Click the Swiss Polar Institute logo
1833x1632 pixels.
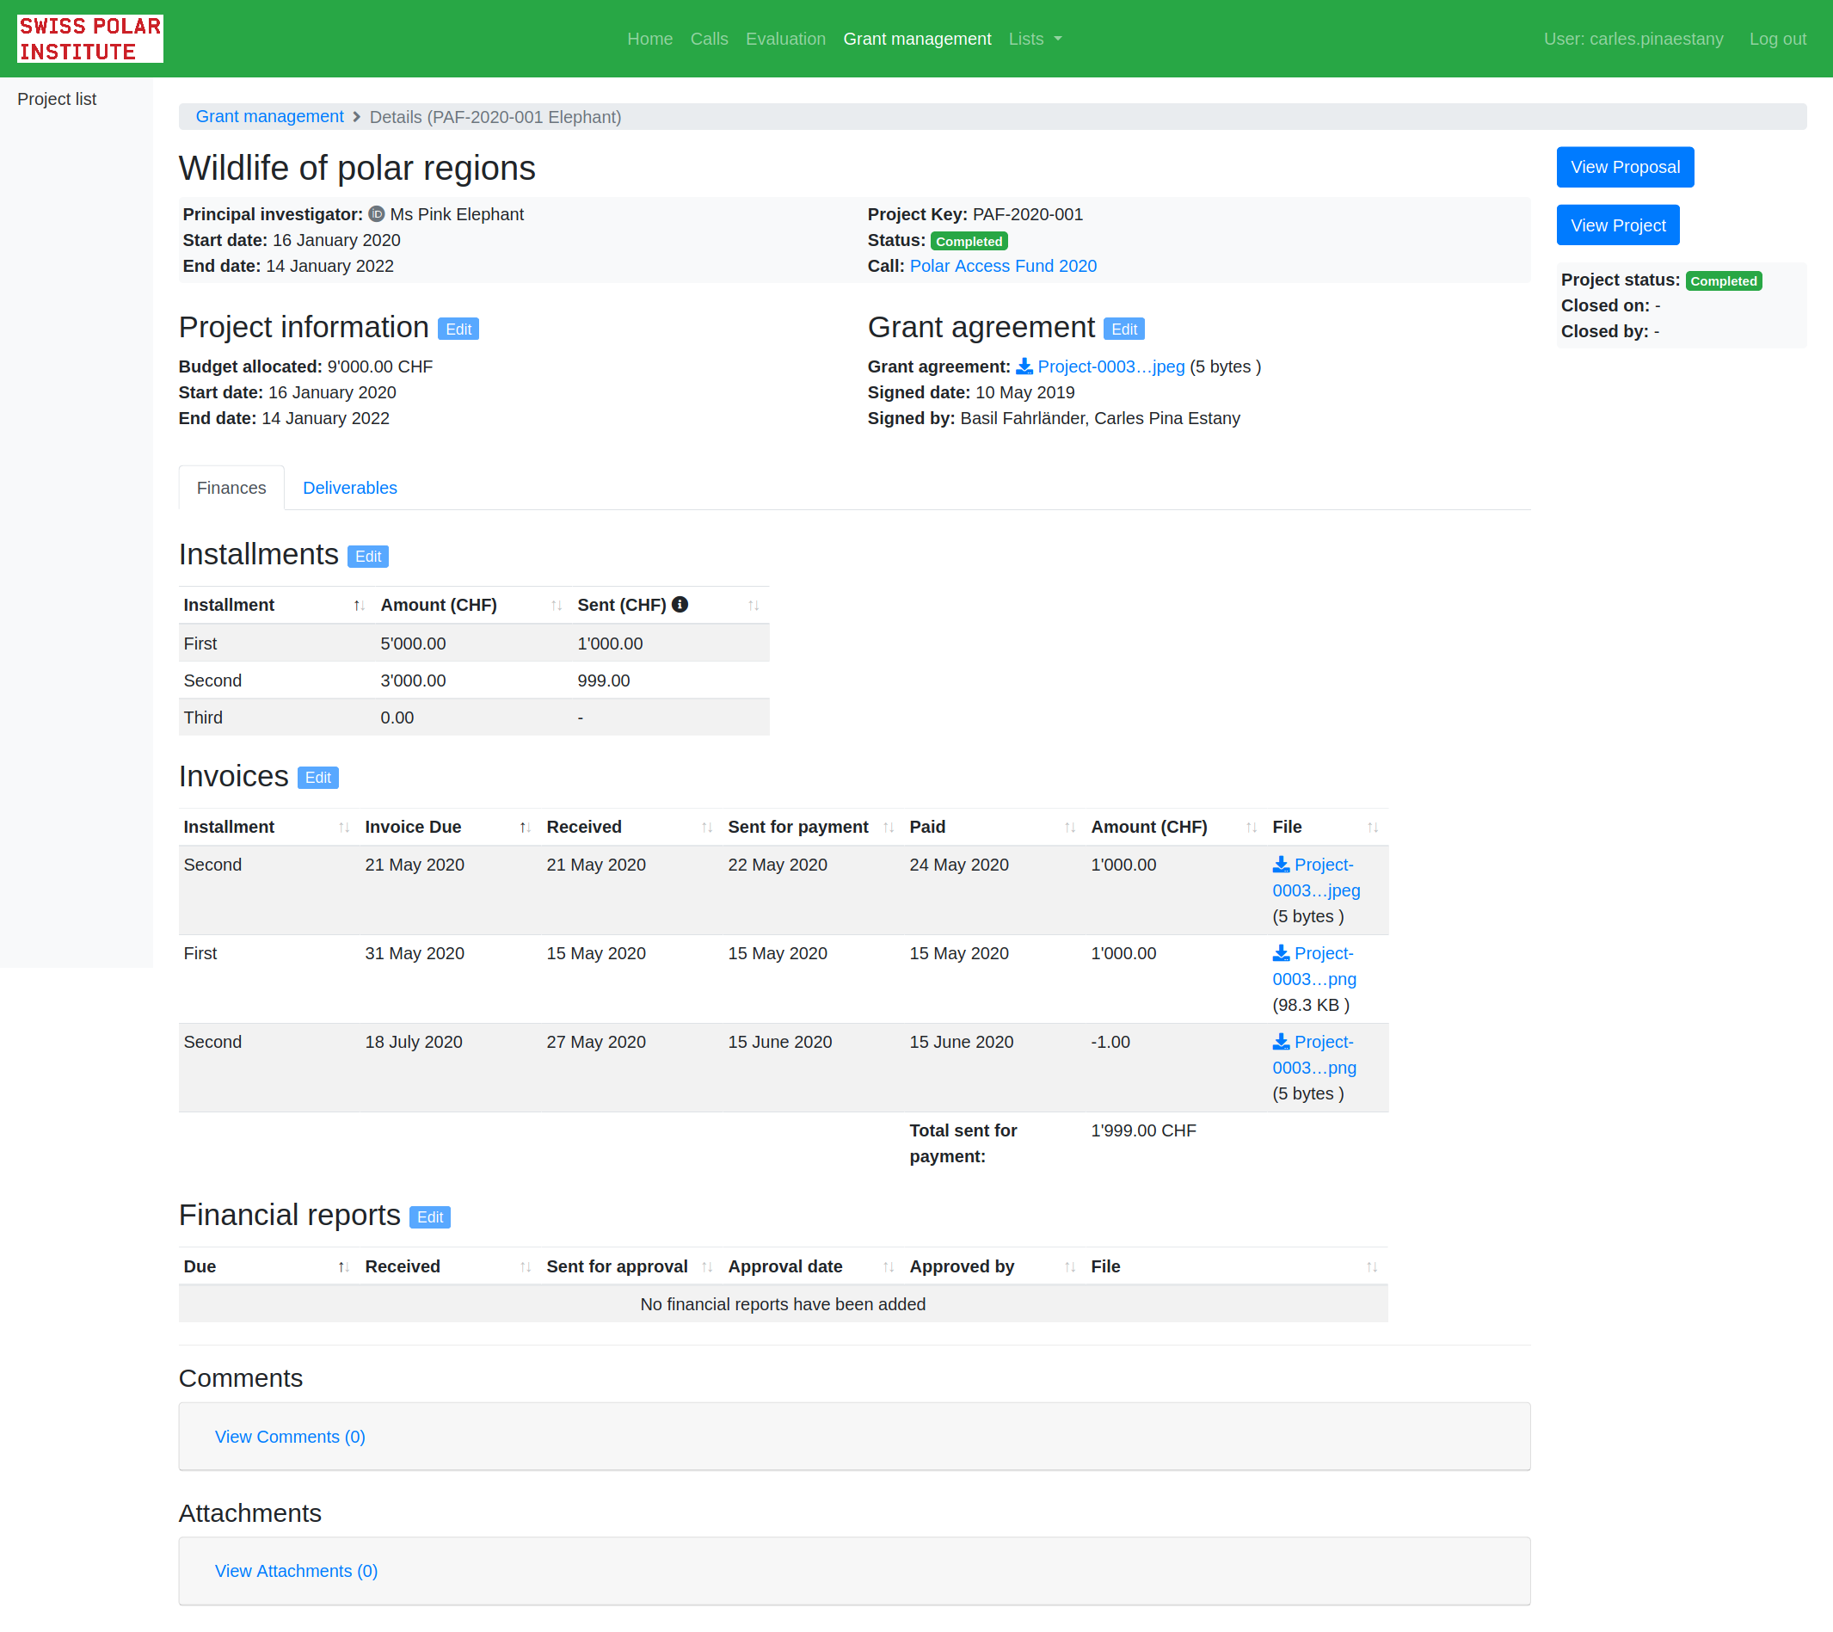[x=89, y=39]
